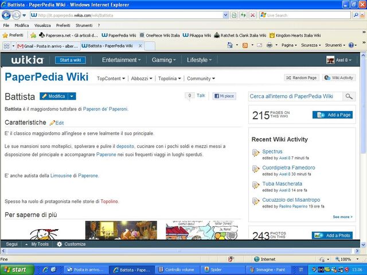Click the Mi piace Facebook button
This screenshot has width=367, height=275.
tap(224, 96)
